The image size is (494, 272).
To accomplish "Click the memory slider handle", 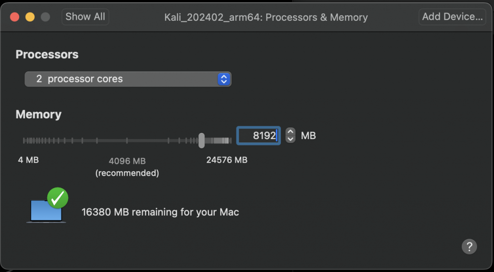I will click(x=202, y=140).
